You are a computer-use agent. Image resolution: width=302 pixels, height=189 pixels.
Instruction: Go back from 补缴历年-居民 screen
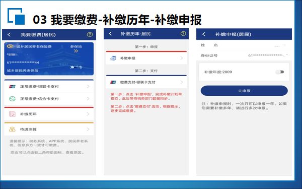110,34
